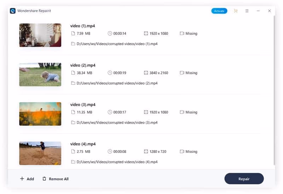Click the file size icon of video (1).mp4

coord(73,34)
